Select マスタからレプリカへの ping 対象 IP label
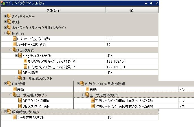Image resolution: width=194 pixels, height=127 pixels. click(51, 62)
